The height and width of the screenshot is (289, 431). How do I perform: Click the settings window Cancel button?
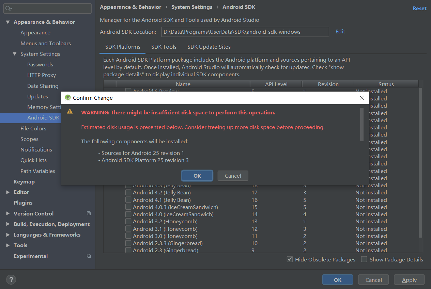pyautogui.click(x=373, y=280)
